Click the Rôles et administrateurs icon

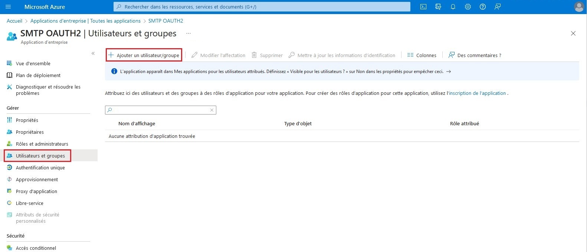pos(10,144)
